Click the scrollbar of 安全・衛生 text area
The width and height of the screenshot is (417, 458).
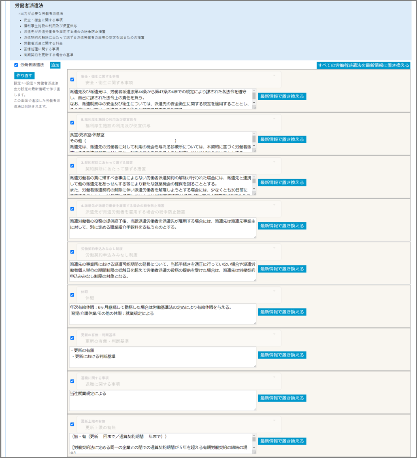(x=254, y=97)
